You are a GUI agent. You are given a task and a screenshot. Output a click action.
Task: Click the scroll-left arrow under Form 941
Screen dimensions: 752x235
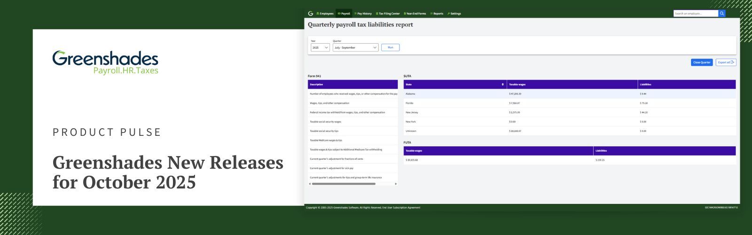[x=310, y=184]
